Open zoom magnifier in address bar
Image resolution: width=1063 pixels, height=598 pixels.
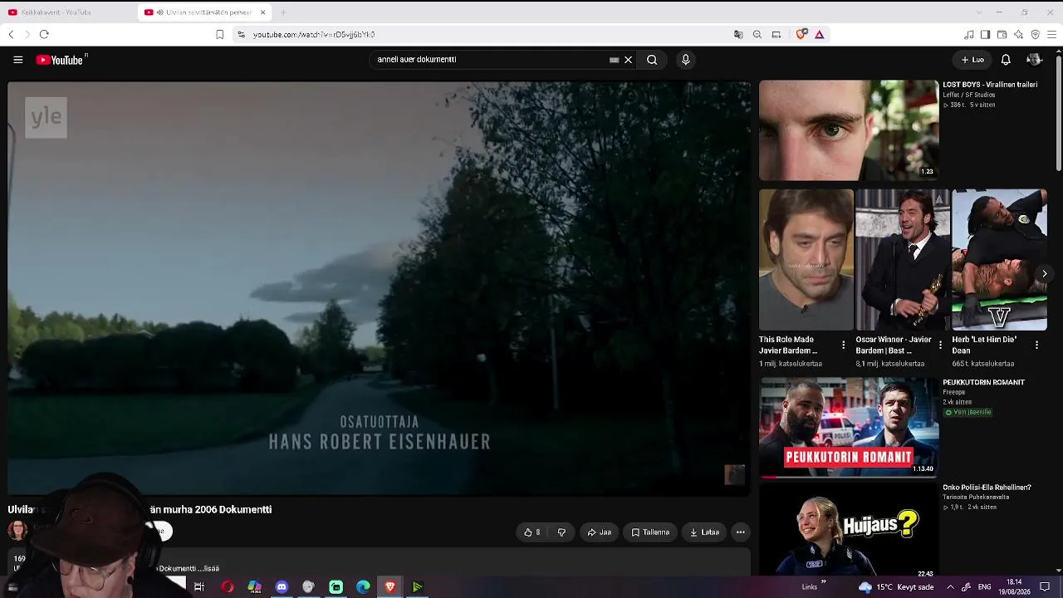757,34
